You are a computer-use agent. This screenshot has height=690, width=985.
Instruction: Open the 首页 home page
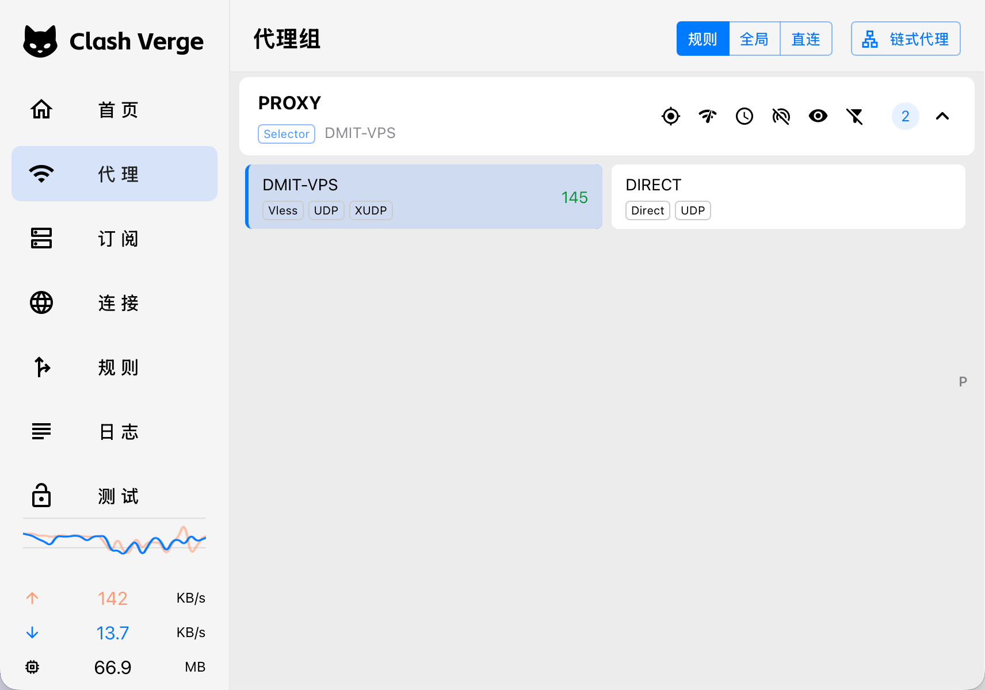pos(114,109)
